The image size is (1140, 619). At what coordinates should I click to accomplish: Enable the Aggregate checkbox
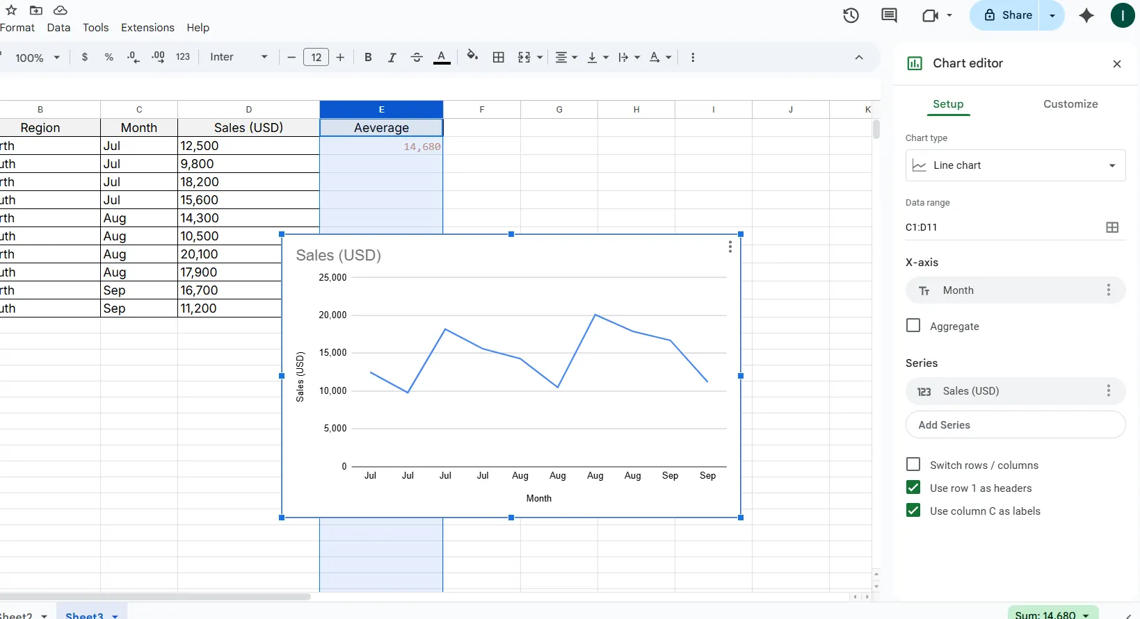pos(913,326)
